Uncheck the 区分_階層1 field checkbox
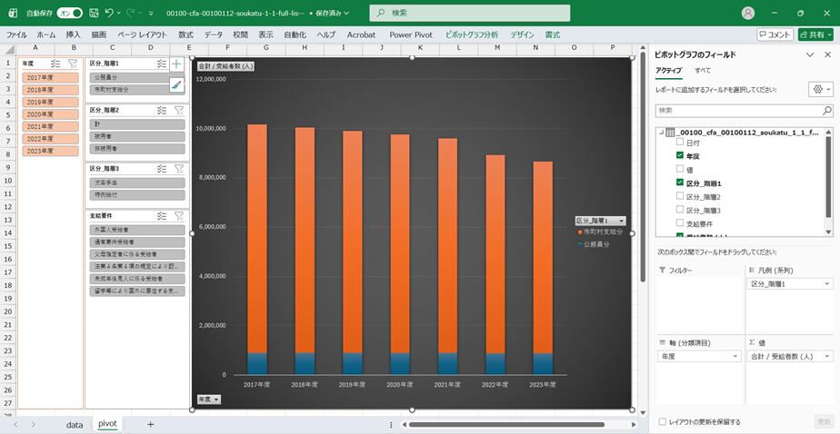The width and height of the screenshot is (840, 434). pyautogui.click(x=679, y=182)
